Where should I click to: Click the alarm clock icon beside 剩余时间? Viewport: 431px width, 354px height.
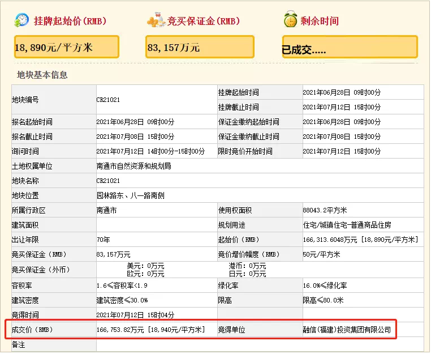pyautogui.click(x=290, y=19)
